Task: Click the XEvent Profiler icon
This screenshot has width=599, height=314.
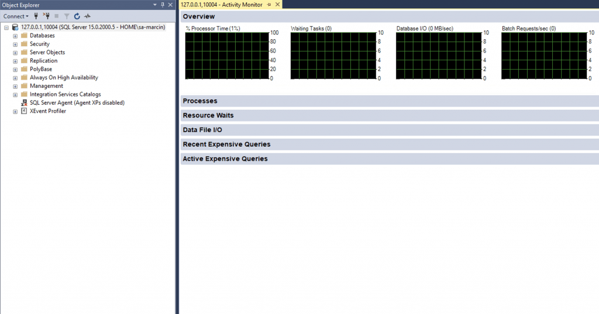Action: (x=24, y=111)
